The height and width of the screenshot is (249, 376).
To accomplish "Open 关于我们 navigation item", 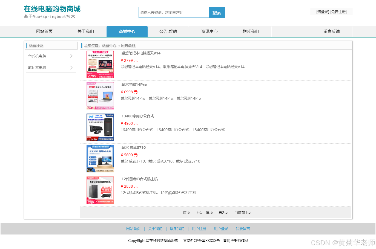I will pyautogui.click(x=86, y=31).
